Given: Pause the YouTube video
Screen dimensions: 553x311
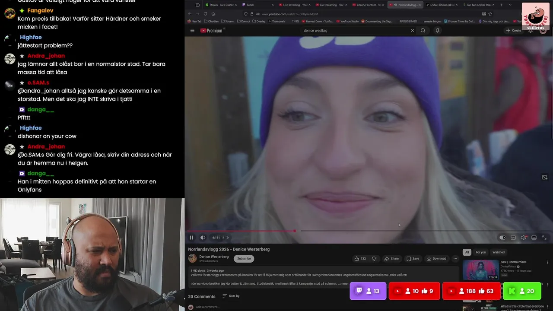Looking at the screenshot, I should pos(191,238).
